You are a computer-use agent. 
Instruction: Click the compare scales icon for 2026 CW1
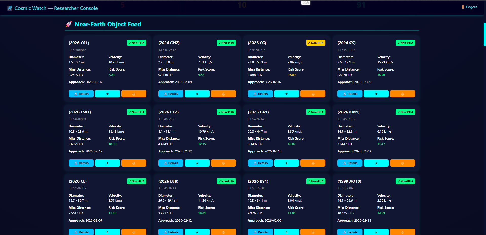click(x=134, y=163)
